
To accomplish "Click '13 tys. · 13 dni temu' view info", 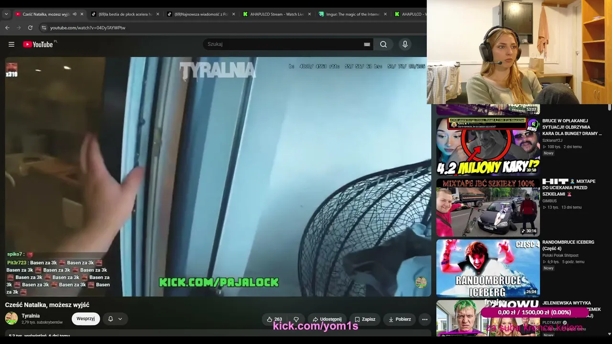I will point(562,207).
